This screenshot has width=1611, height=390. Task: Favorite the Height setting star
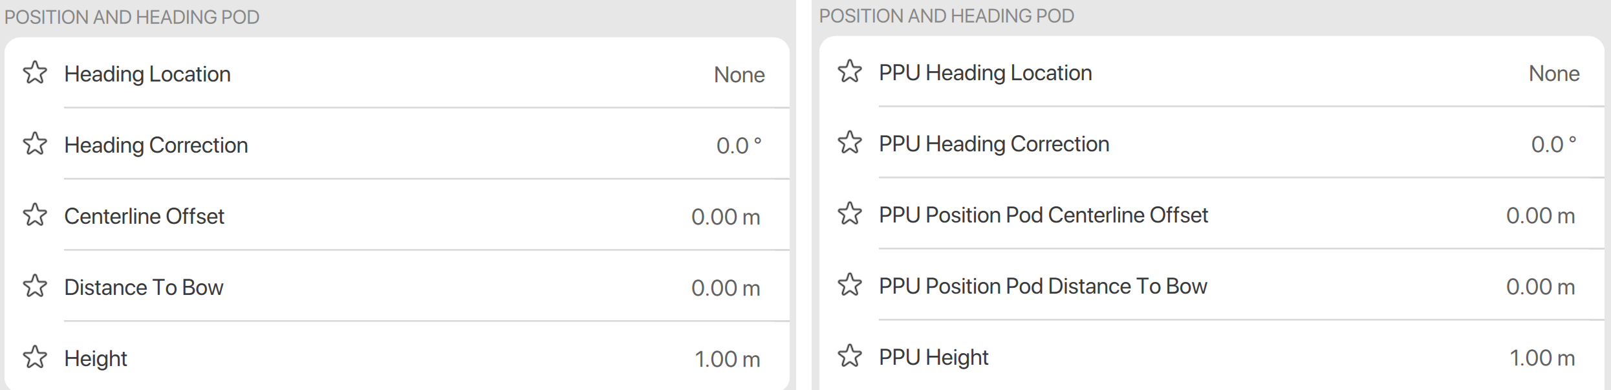(x=35, y=358)
